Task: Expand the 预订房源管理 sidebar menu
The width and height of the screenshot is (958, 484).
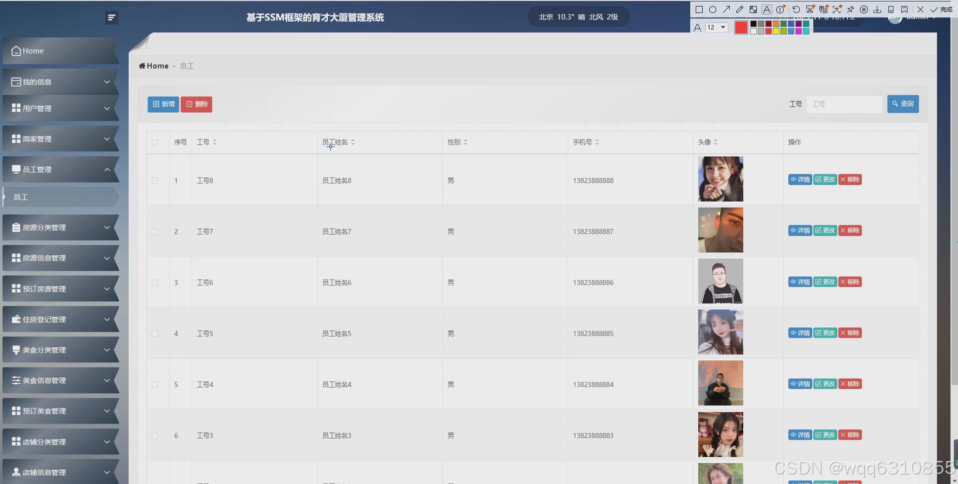Action: point(60,289)
